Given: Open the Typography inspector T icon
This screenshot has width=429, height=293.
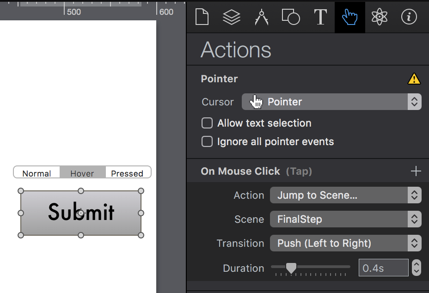Looking at the screenshot, I should tap(320, 17).
